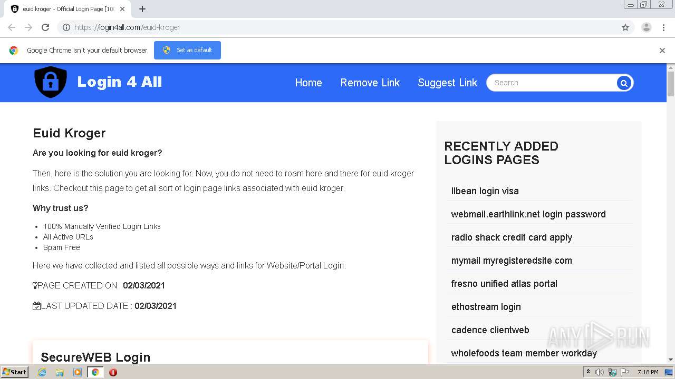Open the Chrome profile avatar icon
This screenshot has width=675, height=379.
point(646,27)
